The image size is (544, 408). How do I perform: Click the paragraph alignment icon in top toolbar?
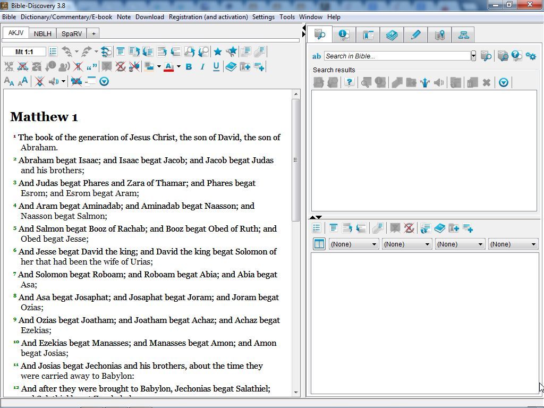point(121,52)
